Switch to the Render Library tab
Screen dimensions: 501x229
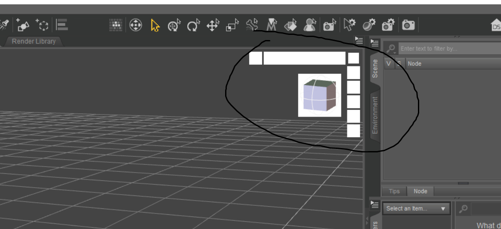coord(34,41)
